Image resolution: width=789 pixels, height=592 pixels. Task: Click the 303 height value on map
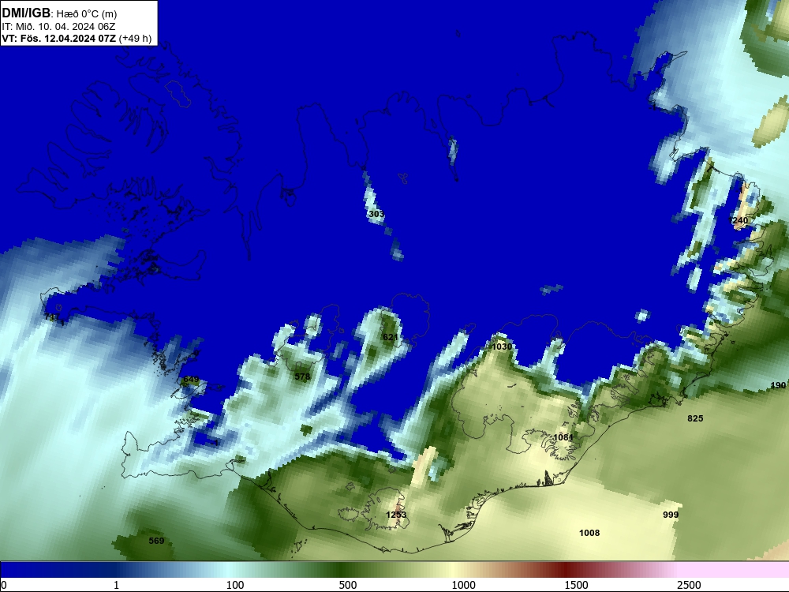376,214
